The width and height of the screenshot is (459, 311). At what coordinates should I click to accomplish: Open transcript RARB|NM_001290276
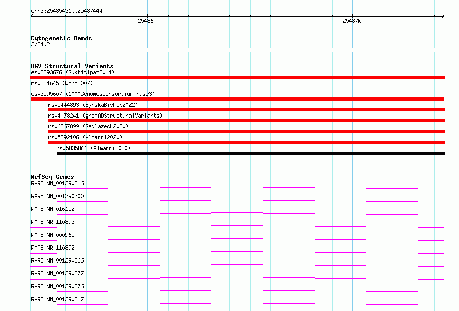(x=57, y=286)
